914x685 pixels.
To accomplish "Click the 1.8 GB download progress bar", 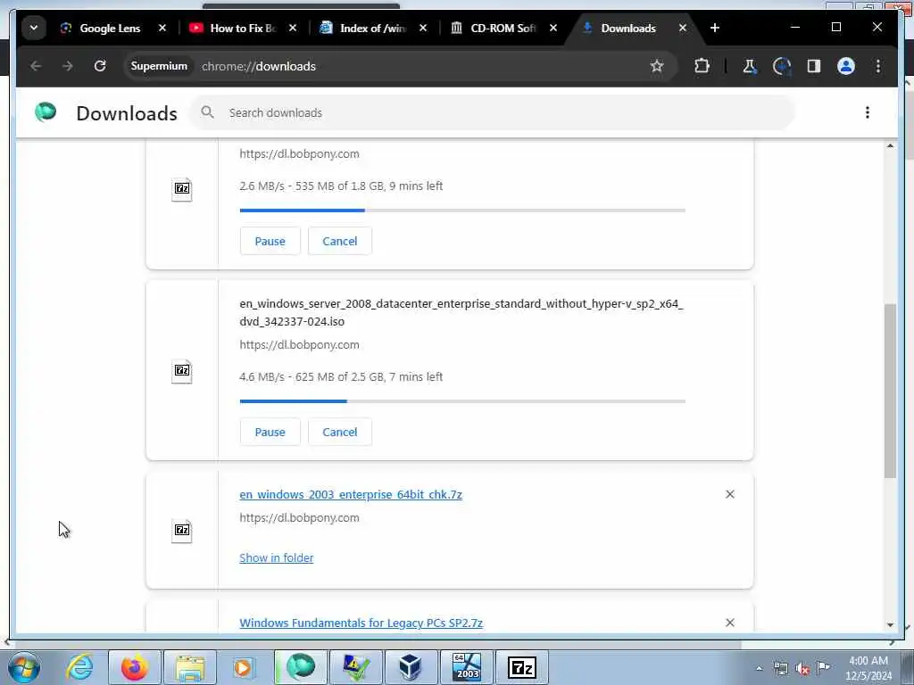I will tap(462, 210).
